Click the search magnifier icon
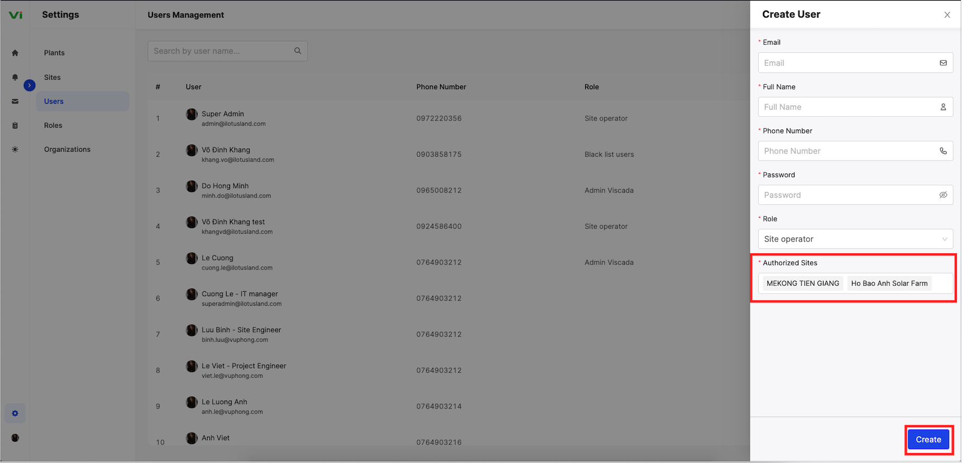The image size is (962, 463). [298, 51]
